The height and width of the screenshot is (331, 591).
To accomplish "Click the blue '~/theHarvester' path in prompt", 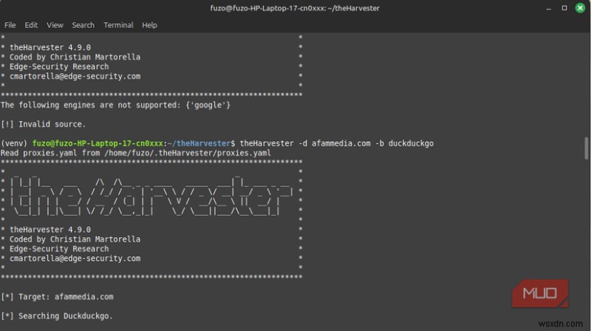I will click(199, 143).
